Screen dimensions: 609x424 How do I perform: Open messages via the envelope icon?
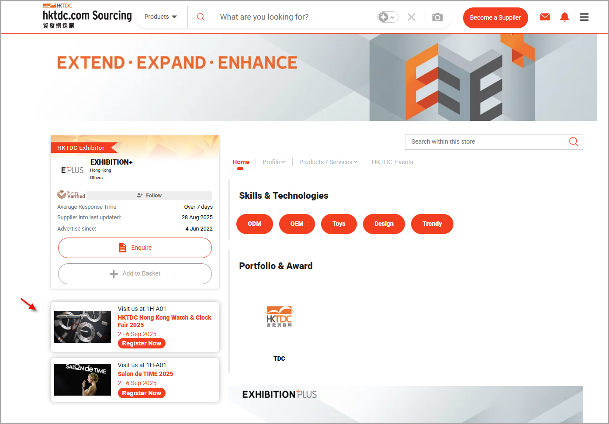click(x=545, y=17)
